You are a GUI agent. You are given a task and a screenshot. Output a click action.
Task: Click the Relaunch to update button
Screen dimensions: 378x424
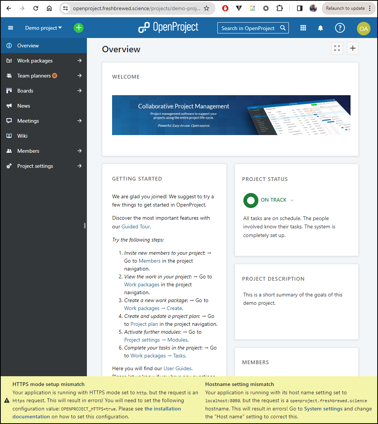(x=345, y=8)
